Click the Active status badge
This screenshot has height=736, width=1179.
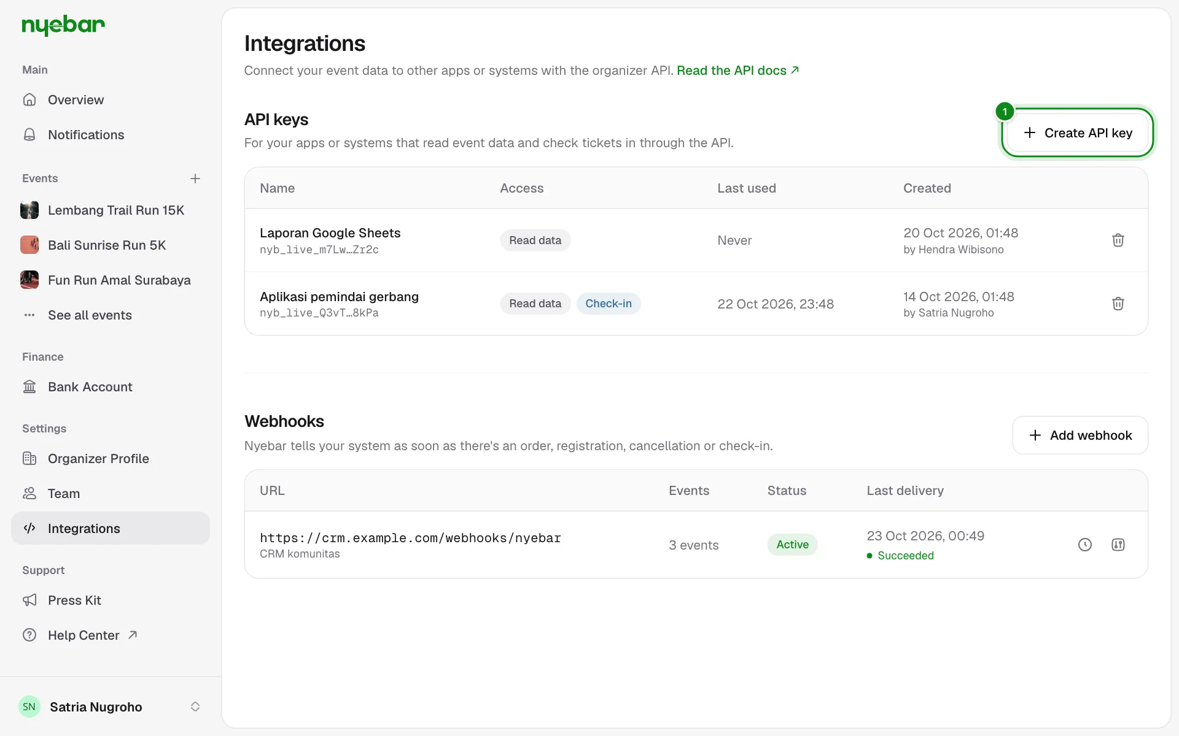click(792, 545)
